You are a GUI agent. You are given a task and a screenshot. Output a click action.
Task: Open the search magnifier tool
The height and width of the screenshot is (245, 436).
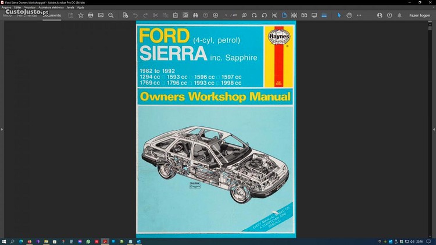point(111,15)
